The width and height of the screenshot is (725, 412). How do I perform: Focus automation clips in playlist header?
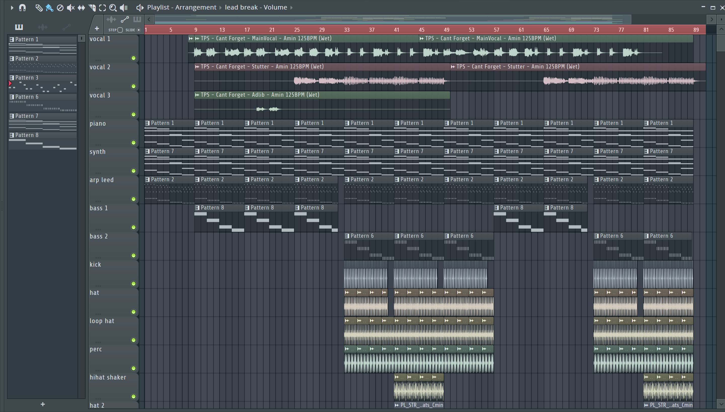[125, 20]
